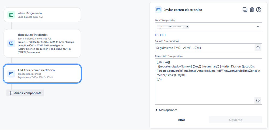Viewport: 269px width, 130px height.
Task: Select the When: Programado trigger card
Action: [42, 15]
